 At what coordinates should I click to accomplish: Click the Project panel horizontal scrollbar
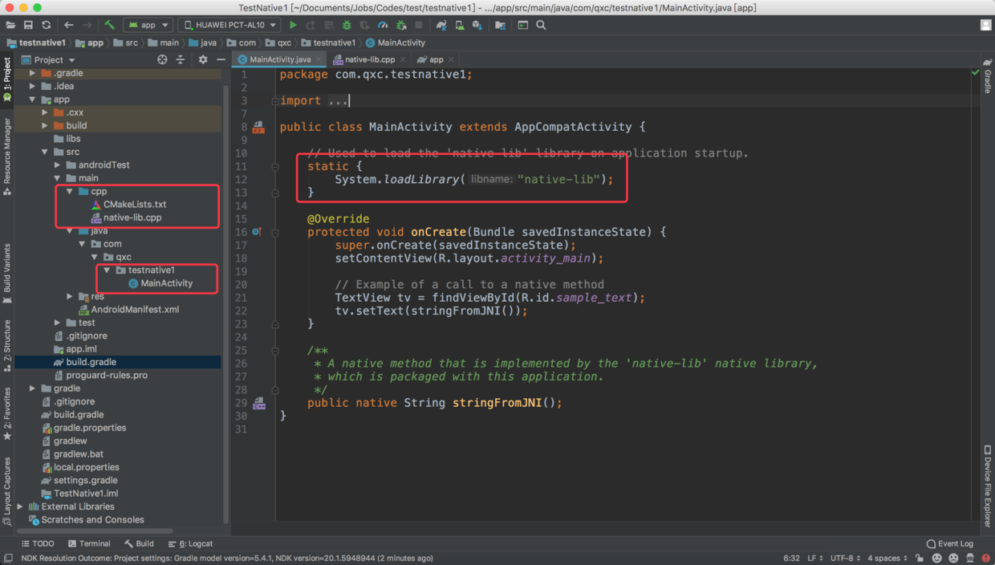95,530
